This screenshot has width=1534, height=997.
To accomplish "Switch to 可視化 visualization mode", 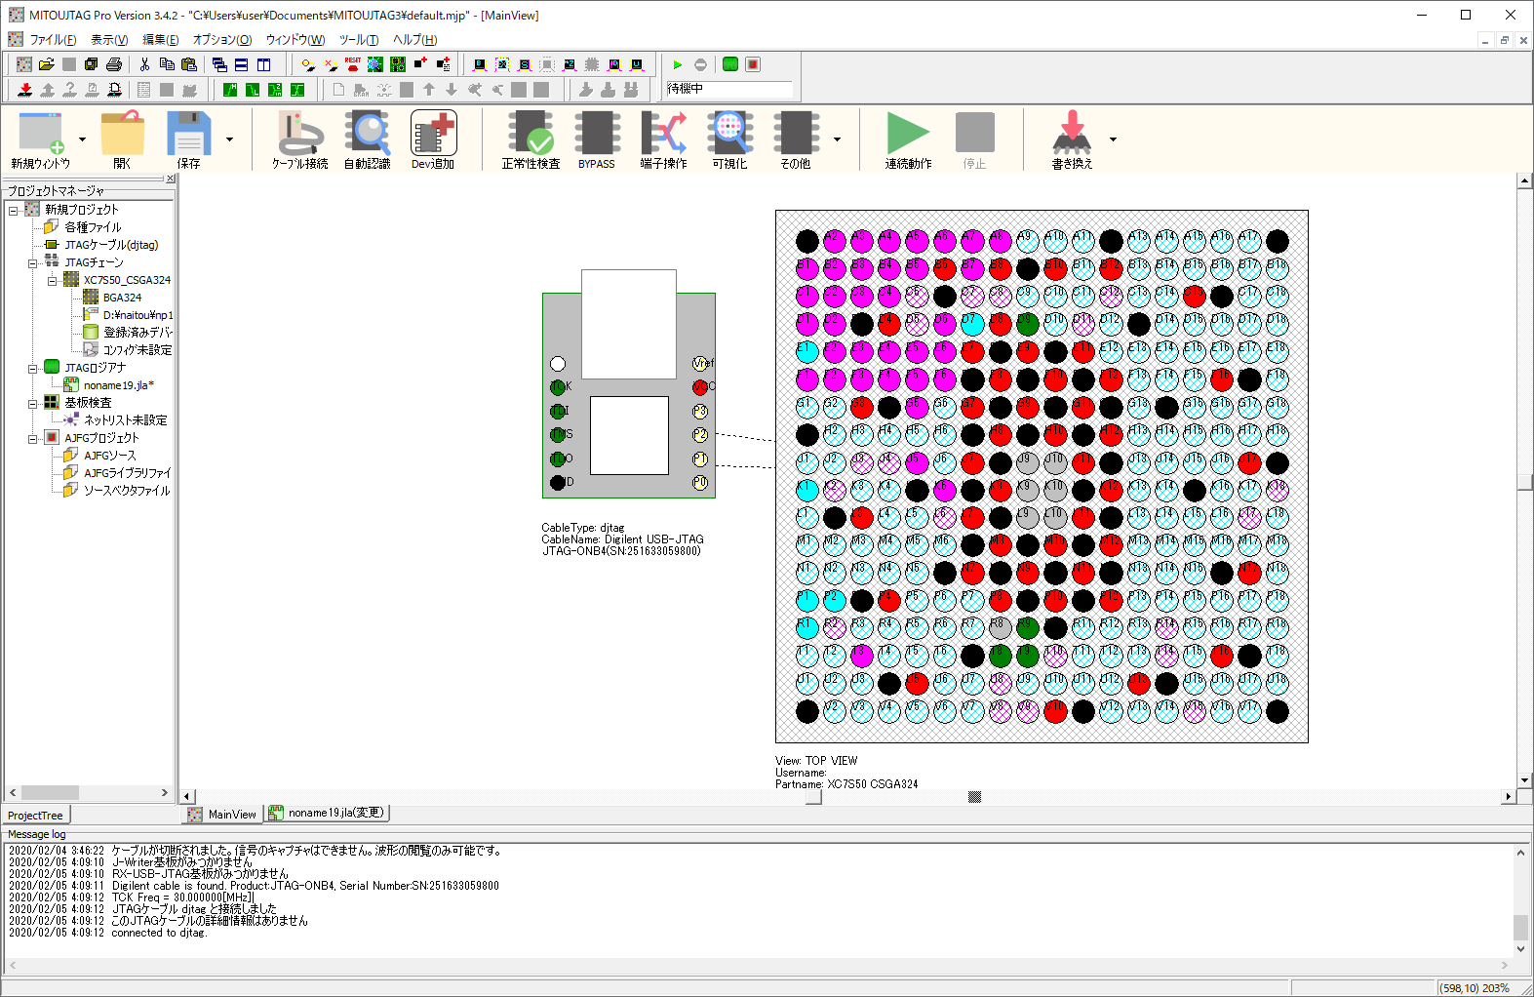I will pos(729,139).
